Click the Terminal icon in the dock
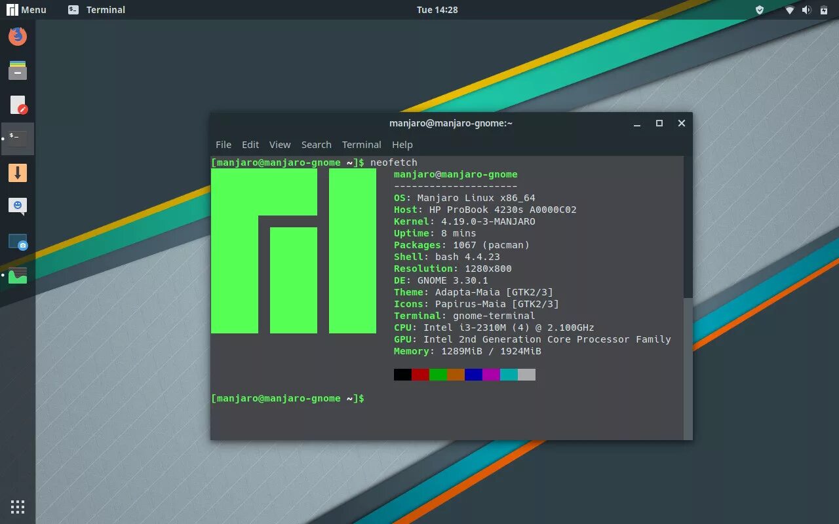This screenshot has width=839, height=524. [18, 138]
